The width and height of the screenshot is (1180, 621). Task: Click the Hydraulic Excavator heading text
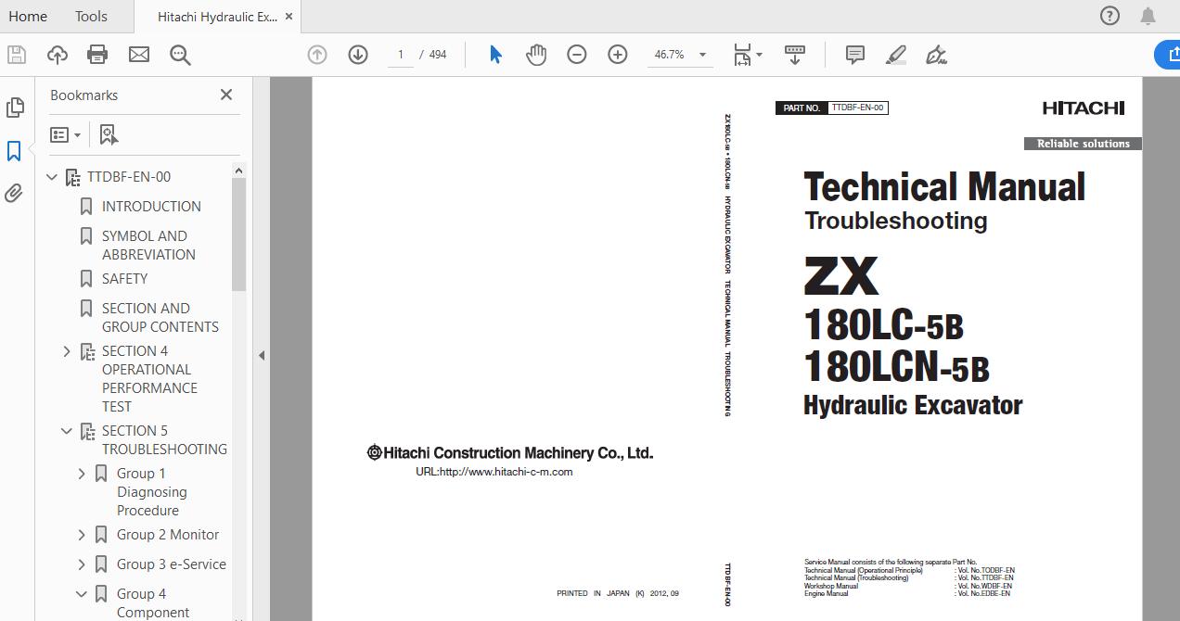913,405
